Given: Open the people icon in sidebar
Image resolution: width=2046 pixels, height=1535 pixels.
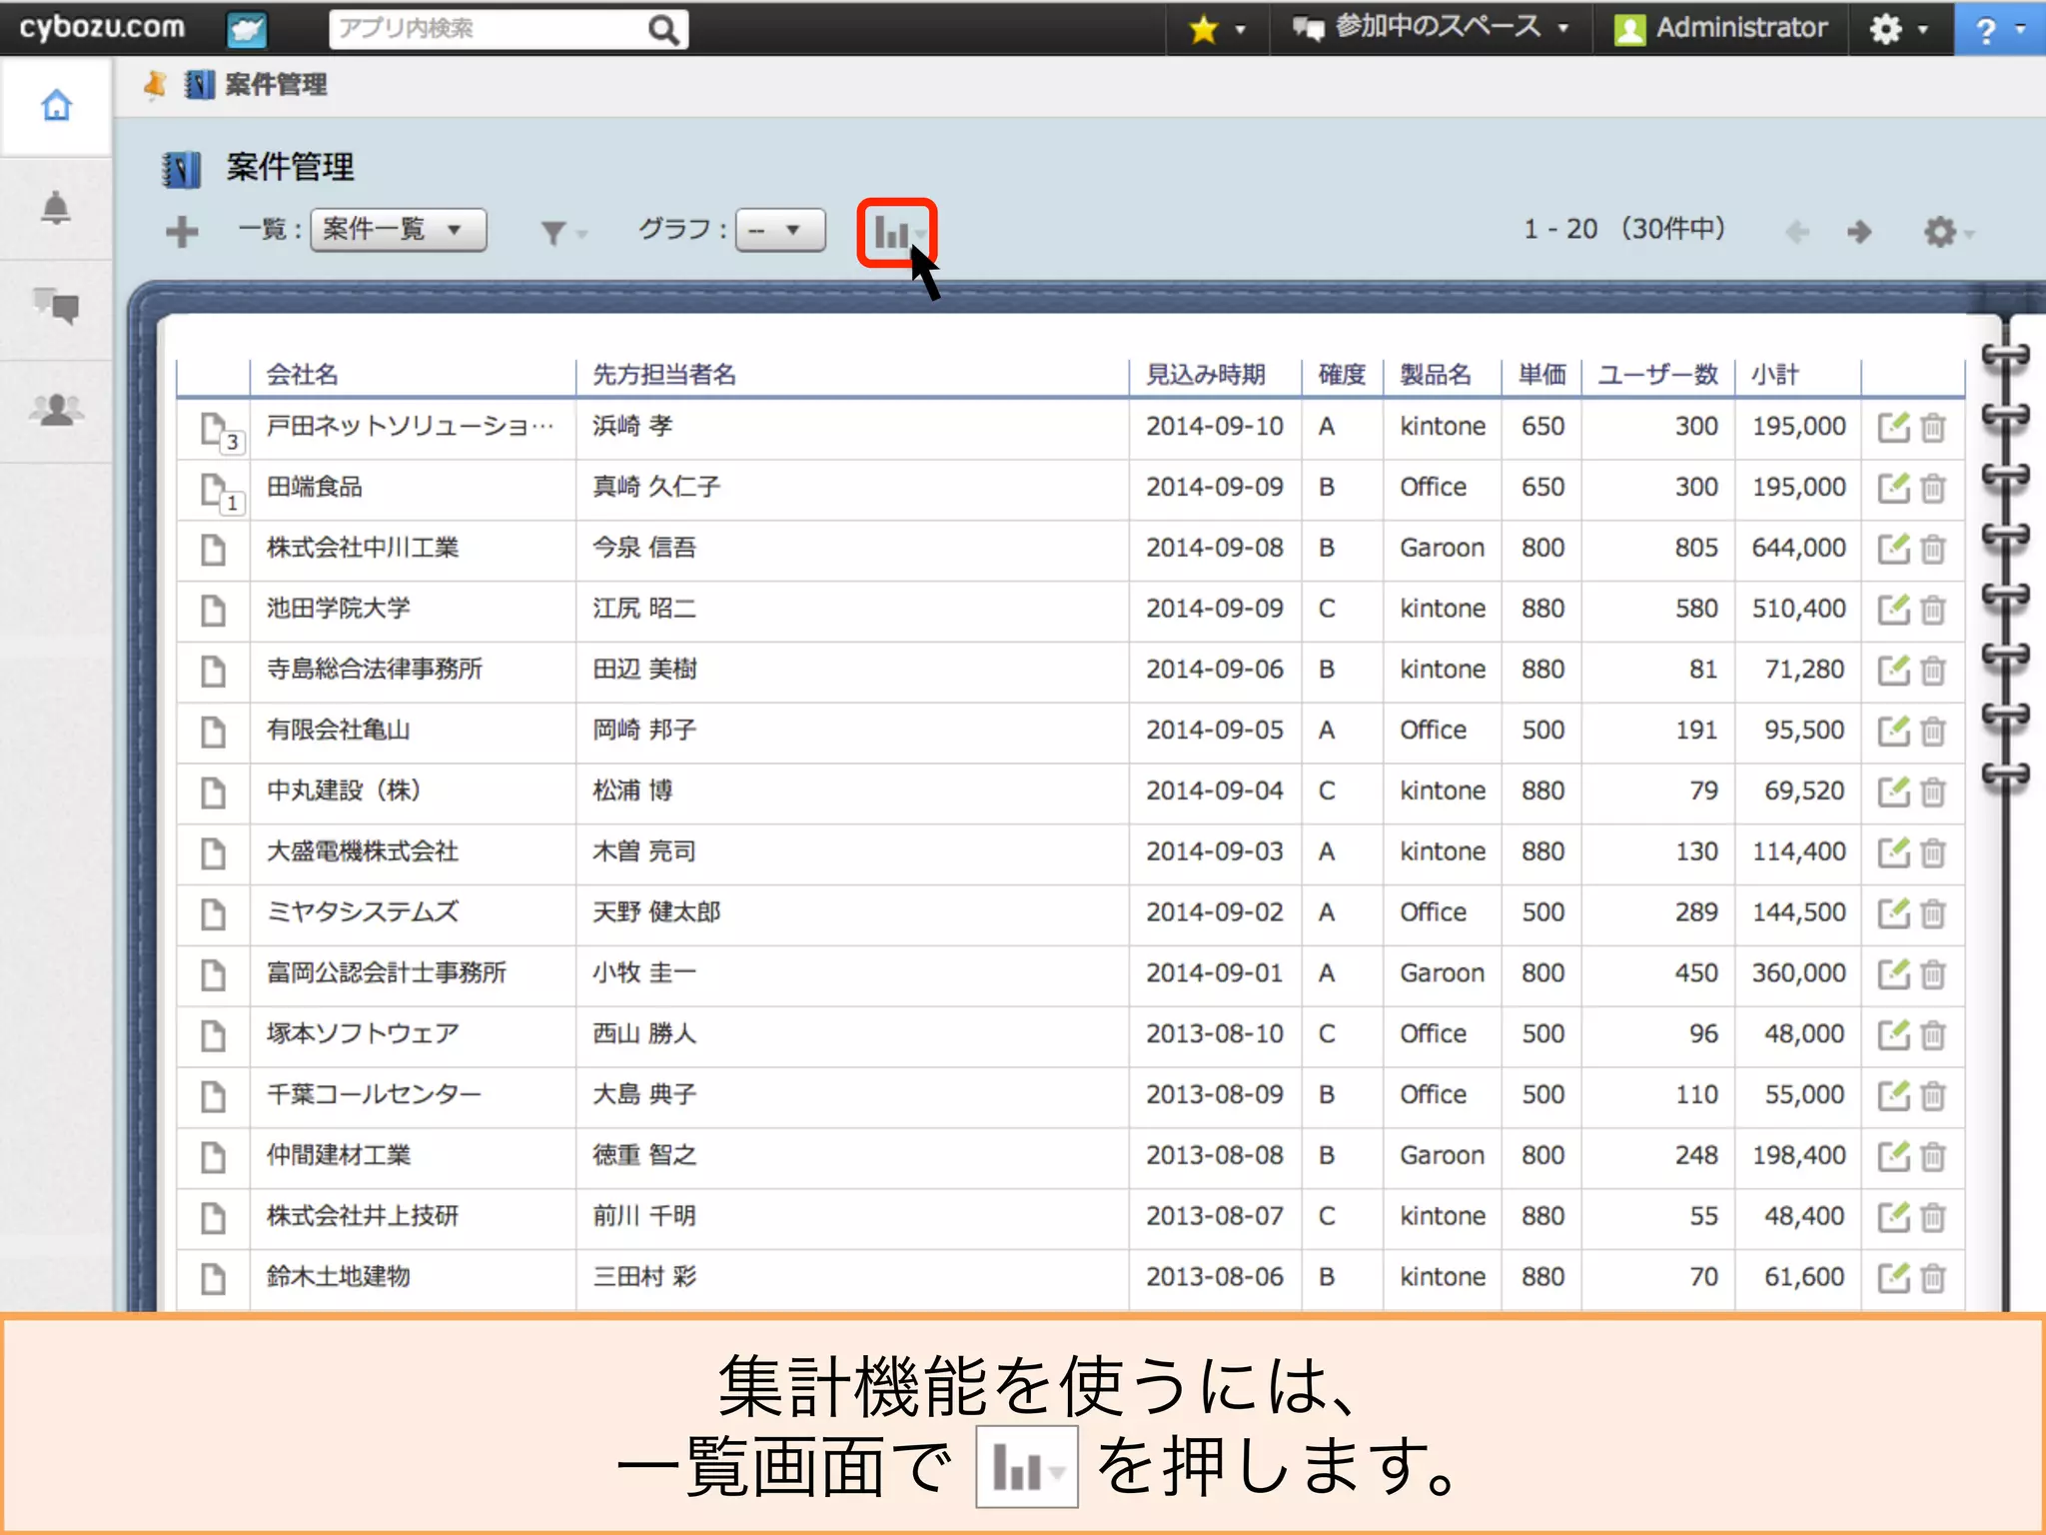Looking at the screenshot, I should click(x=57, y=410).
